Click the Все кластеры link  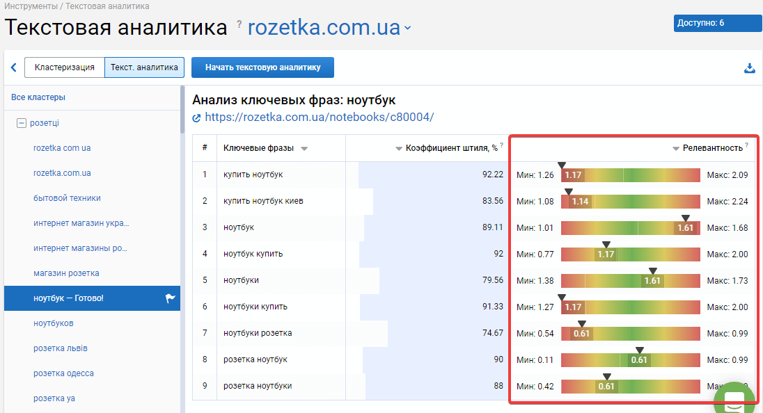(38, 97)
